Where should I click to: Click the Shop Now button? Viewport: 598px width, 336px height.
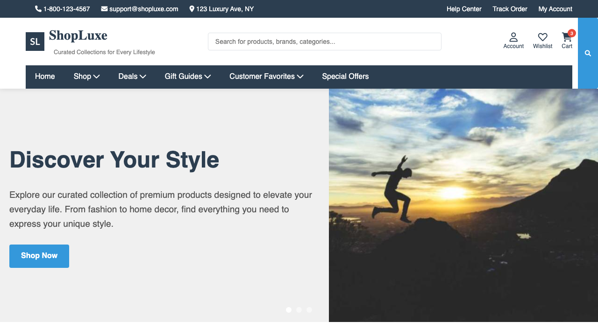[x=39, y=256]
